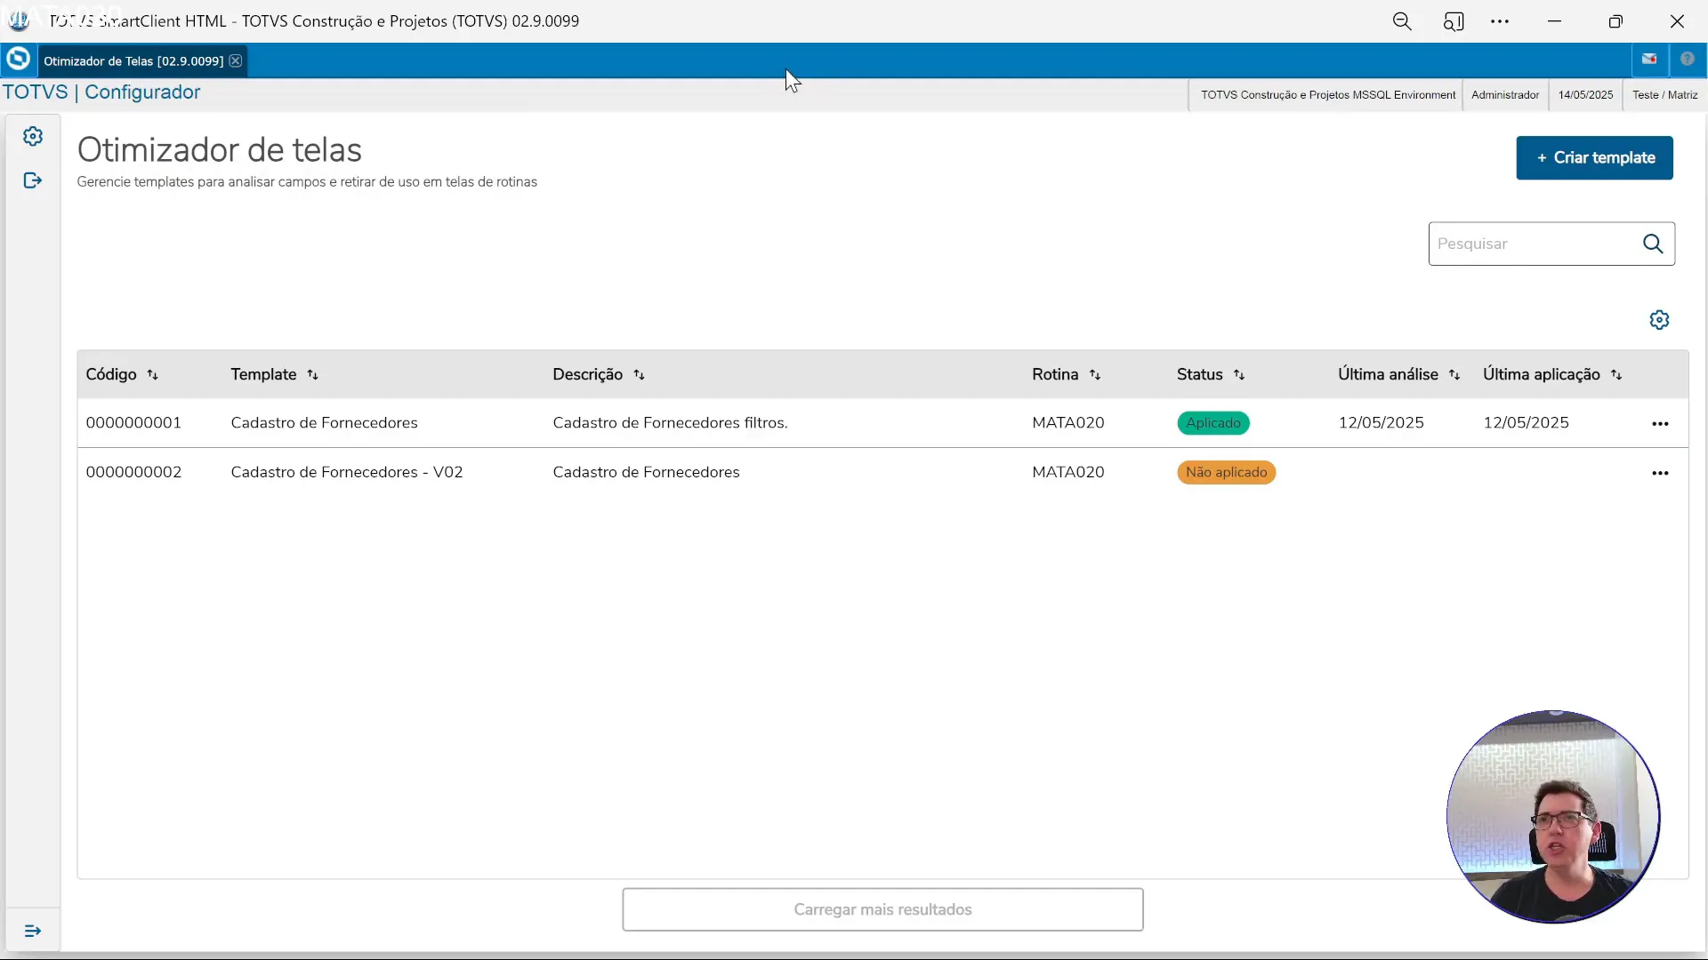
Task: Sort table by Código column
Action: 152,375
